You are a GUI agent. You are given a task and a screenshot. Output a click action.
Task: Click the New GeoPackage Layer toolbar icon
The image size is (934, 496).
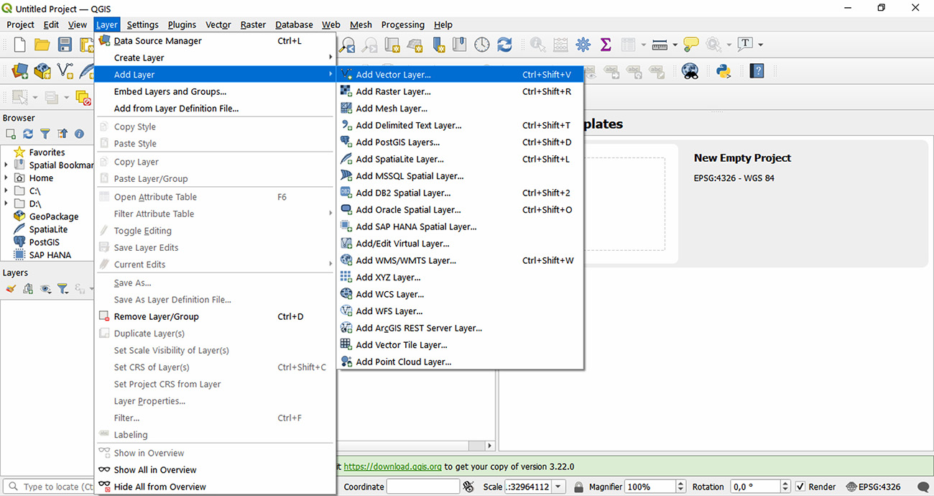click(42, 71)
